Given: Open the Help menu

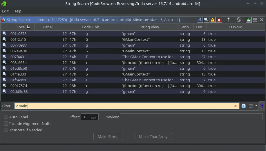Looking at the screenshot, I should click(17, 11).
